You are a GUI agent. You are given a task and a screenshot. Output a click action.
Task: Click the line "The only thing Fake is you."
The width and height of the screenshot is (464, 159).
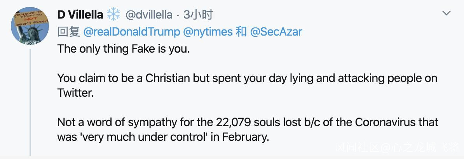click(124, 49)
